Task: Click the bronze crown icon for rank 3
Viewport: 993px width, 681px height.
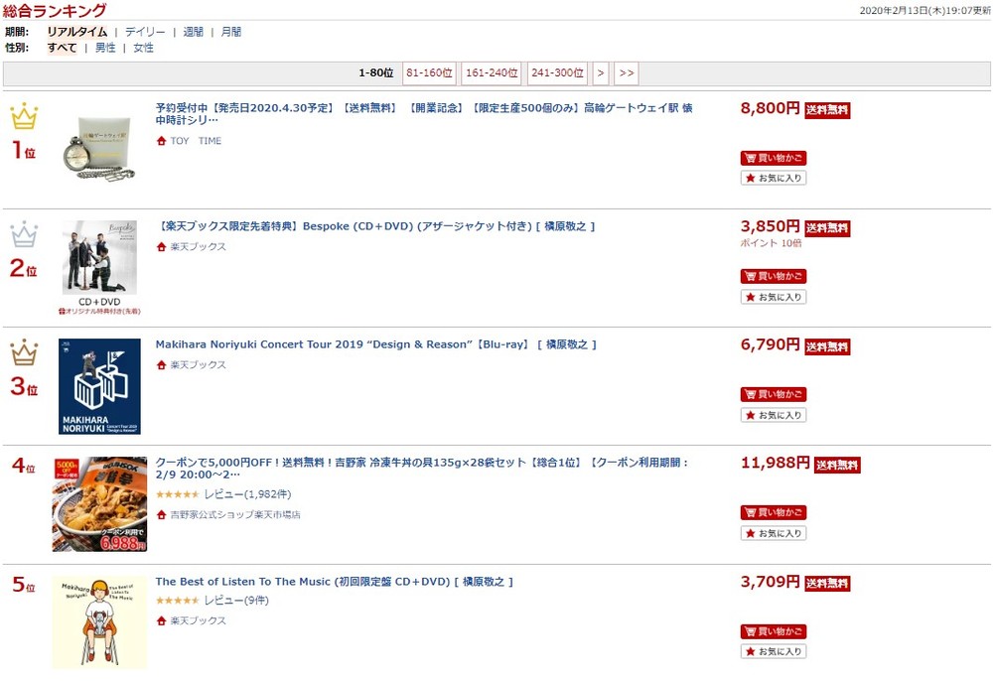Action: click(24, 352)
